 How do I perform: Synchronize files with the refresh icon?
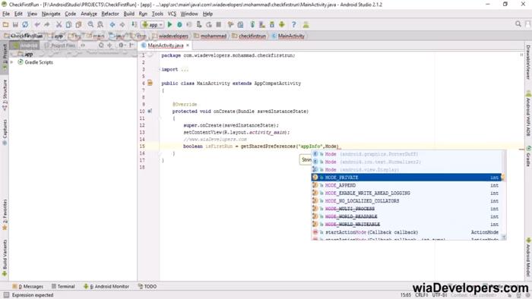pos(25,24)
